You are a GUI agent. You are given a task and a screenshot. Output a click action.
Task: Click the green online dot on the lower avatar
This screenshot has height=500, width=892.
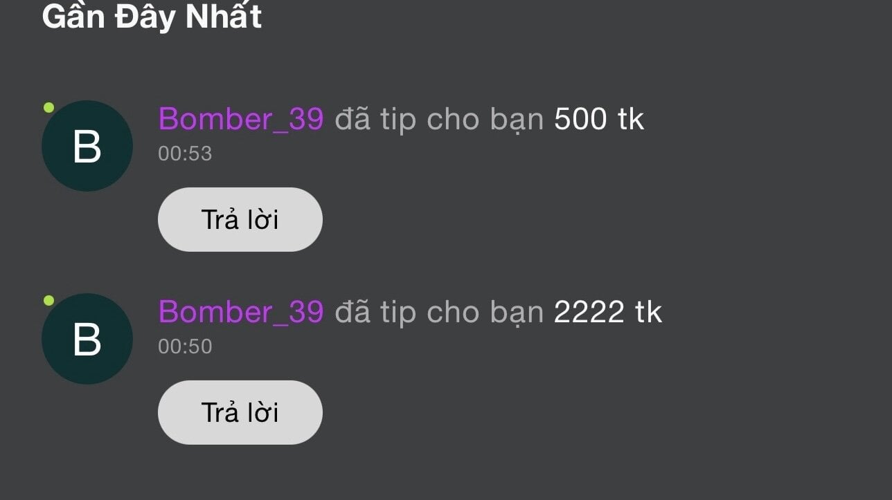click(x=48, y=300)
